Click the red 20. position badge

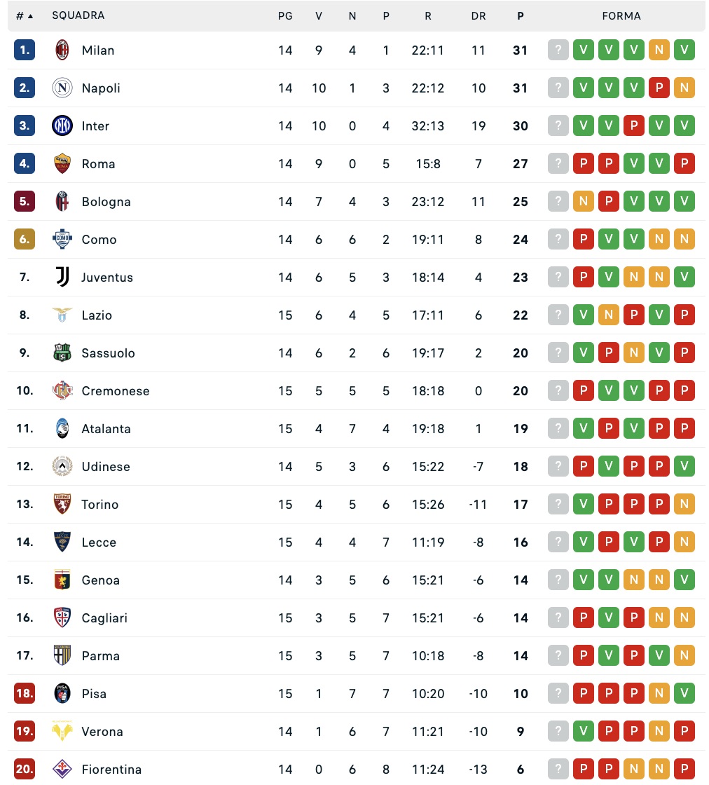25,770
